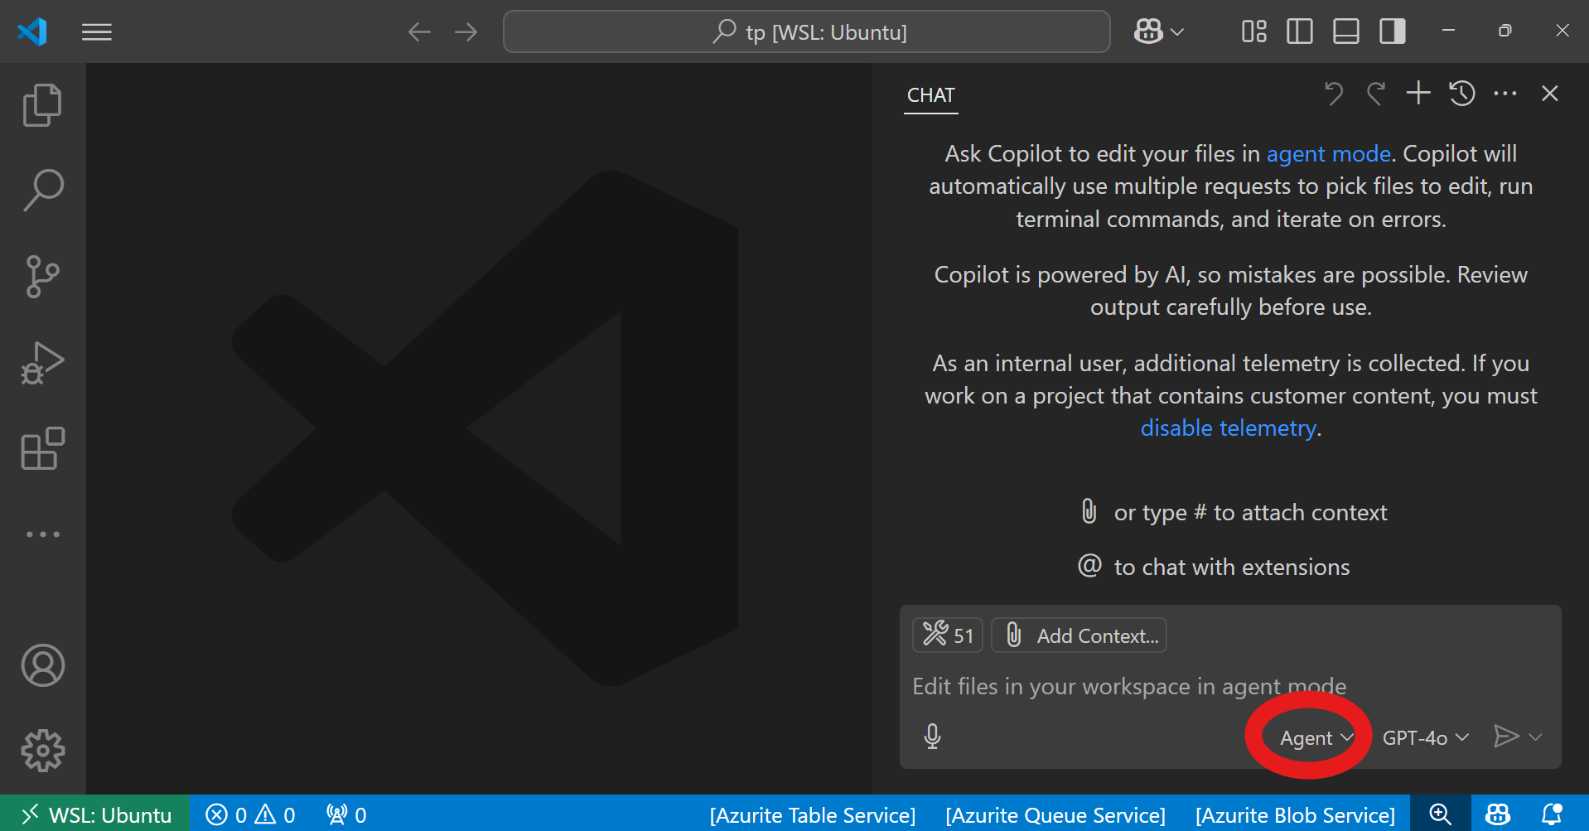Screen dimensions: 1589x831
Task: Click the Azurite Queue Service status item
Action: [x=1055, y=815]
